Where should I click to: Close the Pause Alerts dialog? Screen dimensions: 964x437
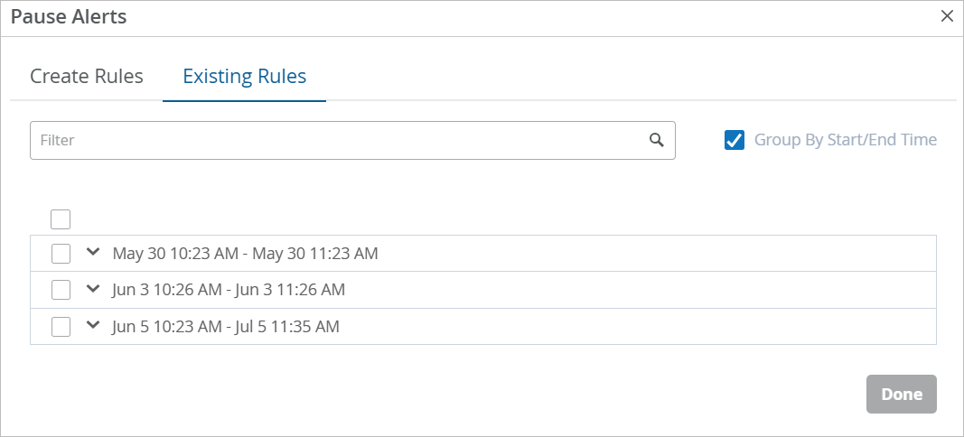[947, 15]
